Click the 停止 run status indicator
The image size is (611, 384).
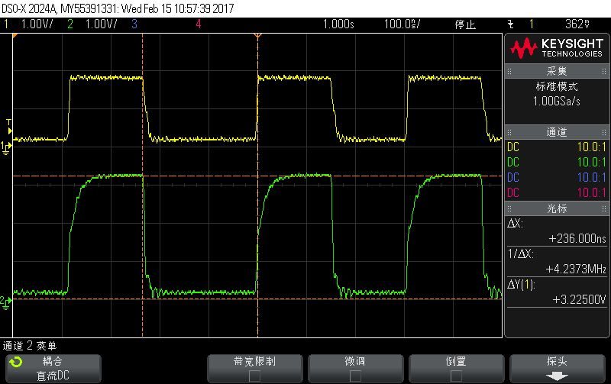click(x=465, y=24)
